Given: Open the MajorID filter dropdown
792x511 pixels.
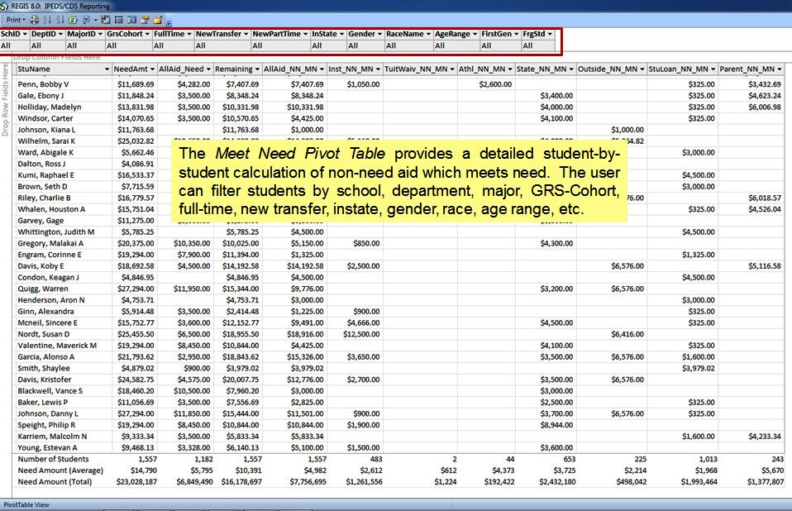Looking at the screenshot, I should click(x=100, y=34).
